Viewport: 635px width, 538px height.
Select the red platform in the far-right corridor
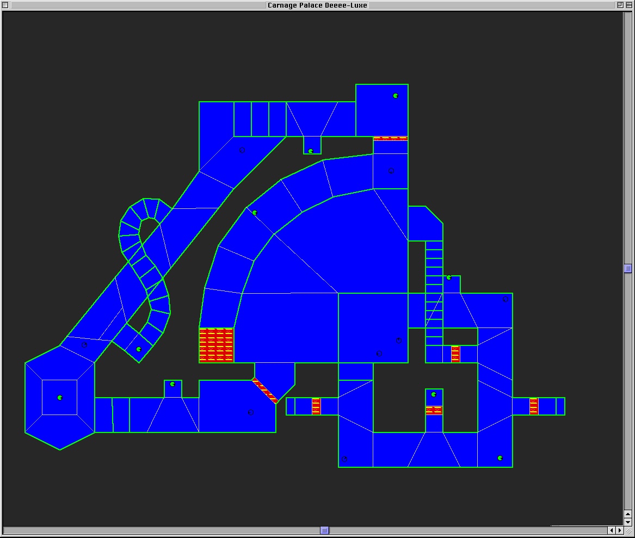(x=534, y=406)
